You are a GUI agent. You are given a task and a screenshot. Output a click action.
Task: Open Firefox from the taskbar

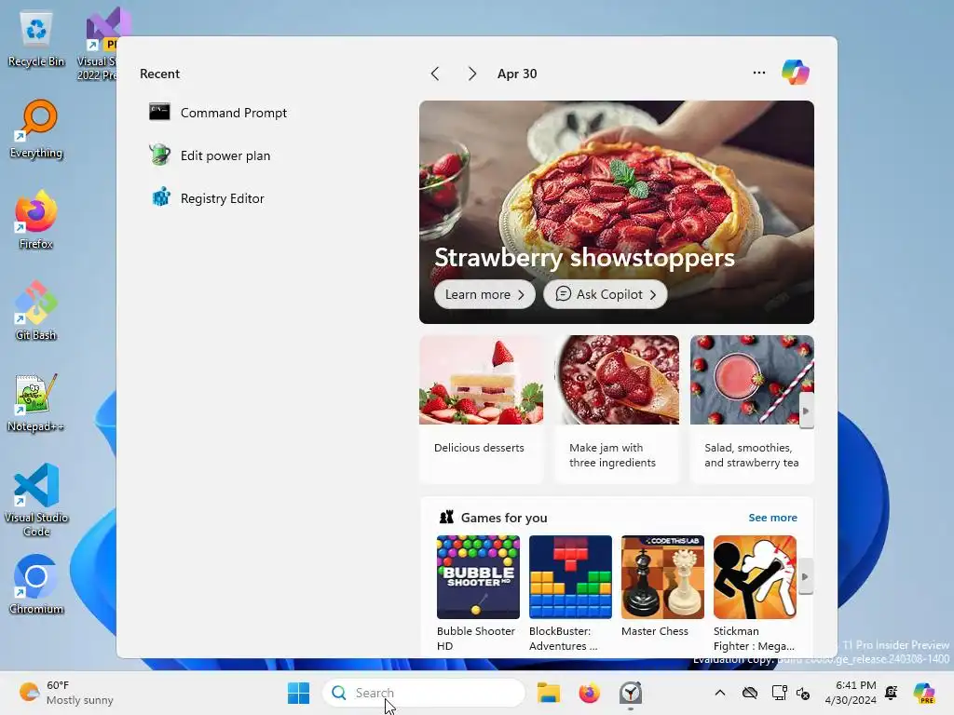589,693
